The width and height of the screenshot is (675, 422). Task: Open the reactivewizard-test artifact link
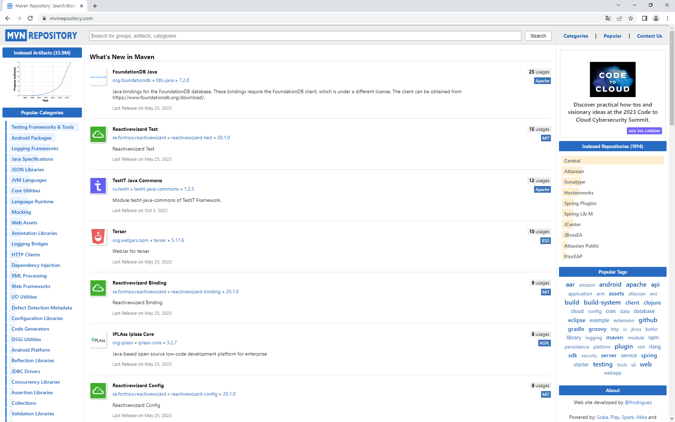click(192, 138)
